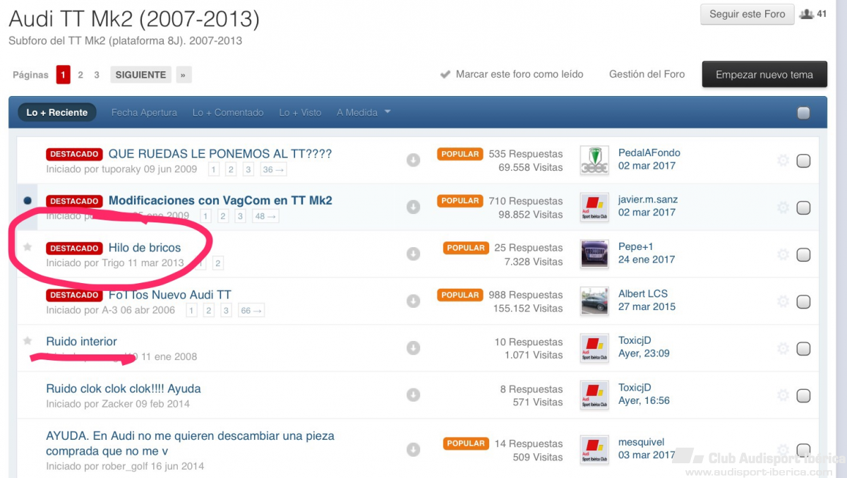Click down-arrow icon in Fotos Nuevo Audi TT row
847x478 pixels.
coord(414,301)
